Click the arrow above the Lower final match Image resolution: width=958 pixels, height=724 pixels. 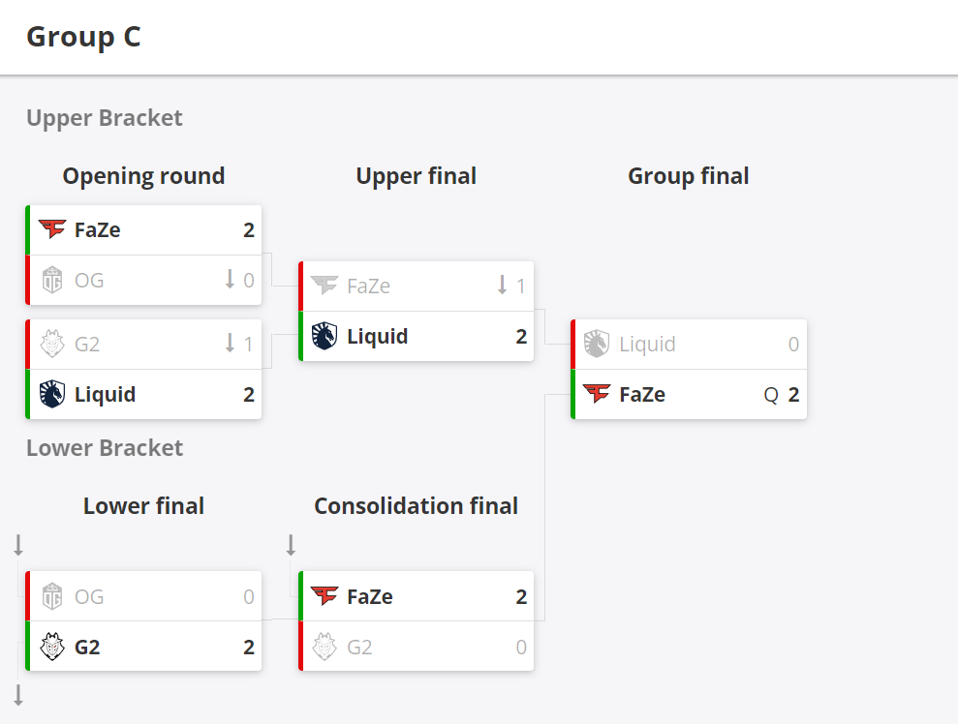(18, 545)
